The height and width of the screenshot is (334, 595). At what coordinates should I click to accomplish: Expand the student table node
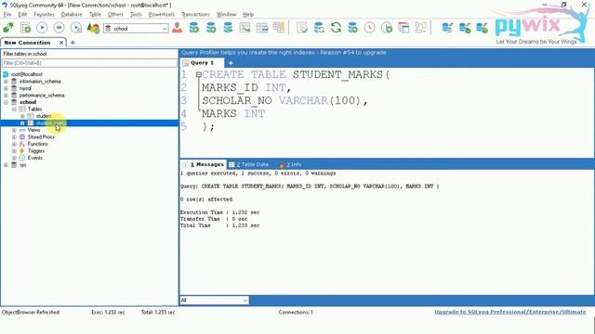pos(22,116)
